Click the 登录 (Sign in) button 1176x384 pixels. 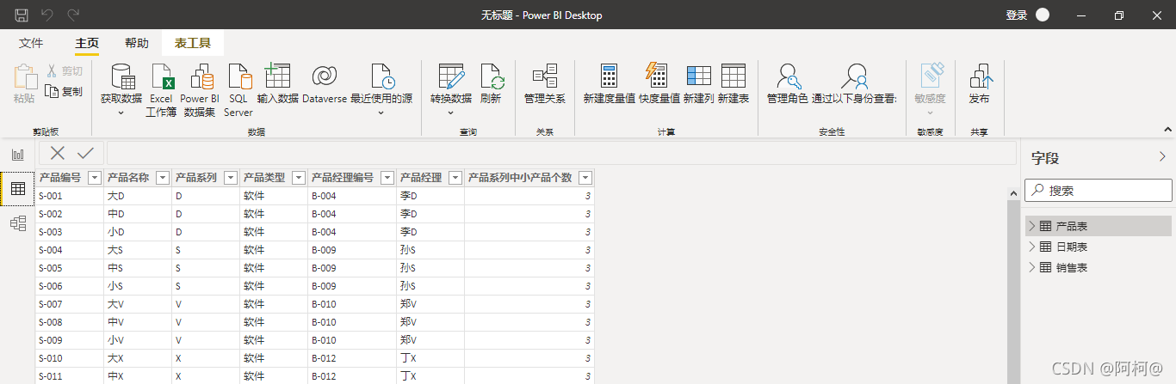click(1017, 15)
